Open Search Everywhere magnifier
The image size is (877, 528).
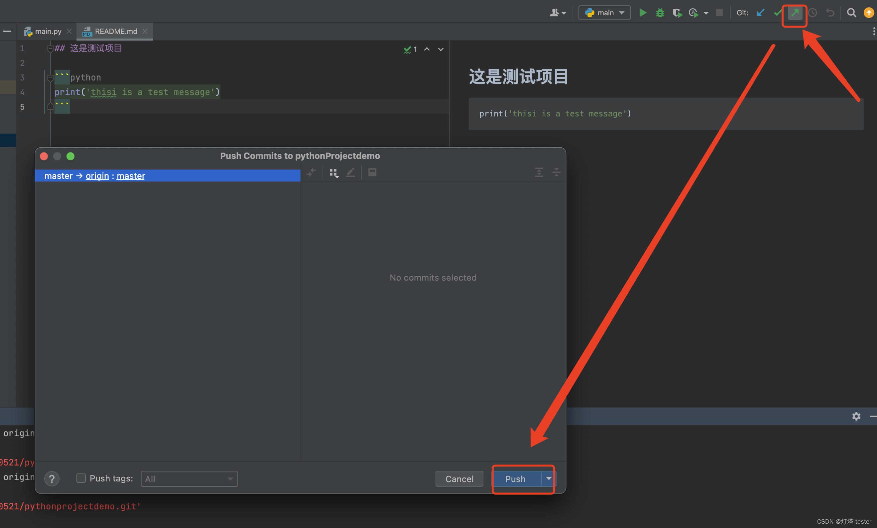click(851, 13)
